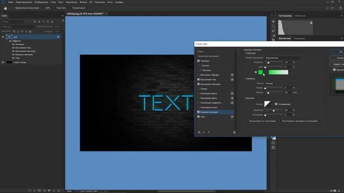
Task: Click the fx icon at Layer Style bottom
Action: point(199,132)
